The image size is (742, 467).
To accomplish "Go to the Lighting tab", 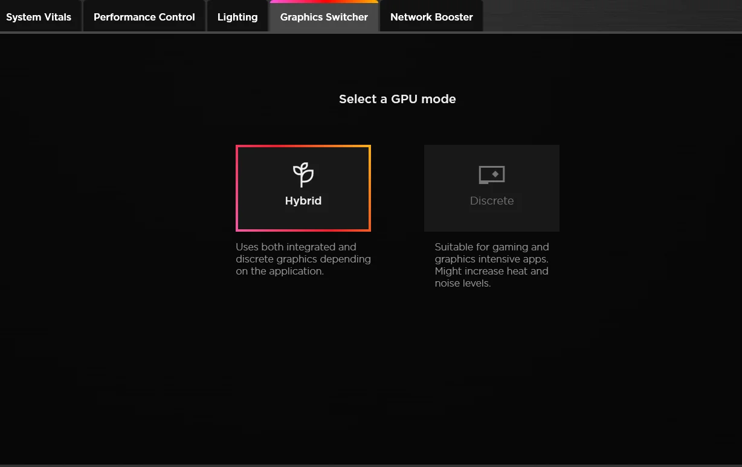I will (x=237, y=17).
